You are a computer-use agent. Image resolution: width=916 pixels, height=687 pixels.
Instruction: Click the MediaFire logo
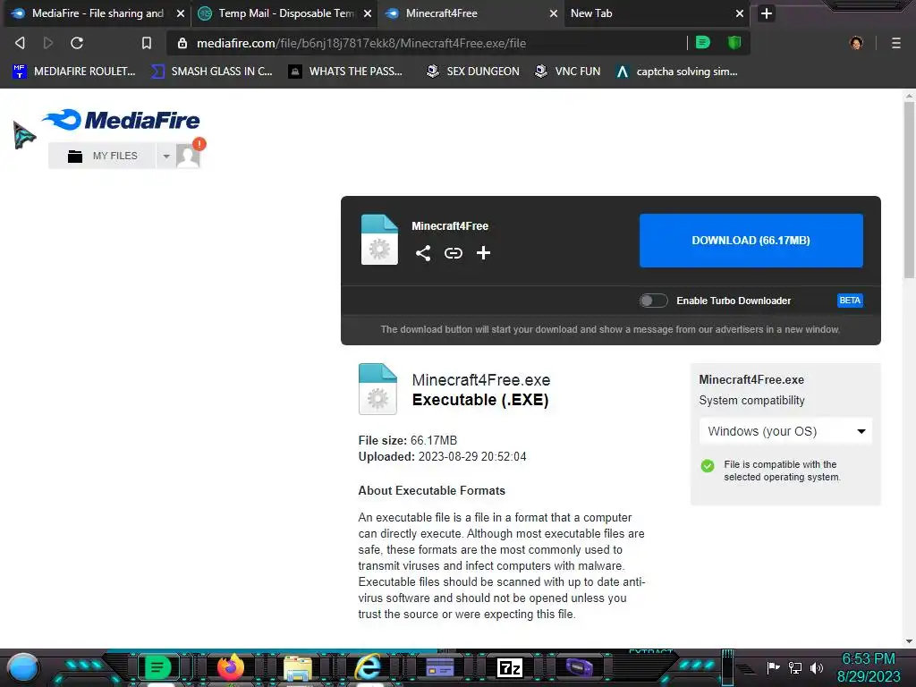pos(121,120)
